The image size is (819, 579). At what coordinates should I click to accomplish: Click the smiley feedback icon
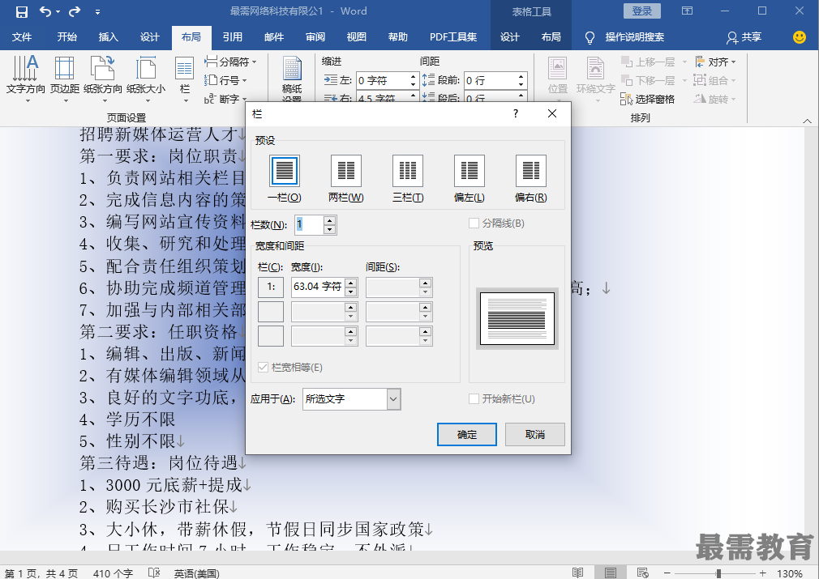[800, 37]
